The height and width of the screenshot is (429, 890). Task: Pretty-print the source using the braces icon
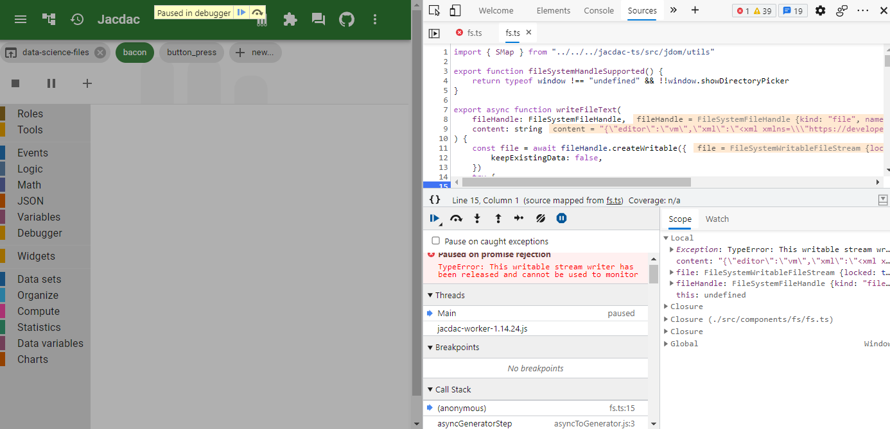pos(435,199)
